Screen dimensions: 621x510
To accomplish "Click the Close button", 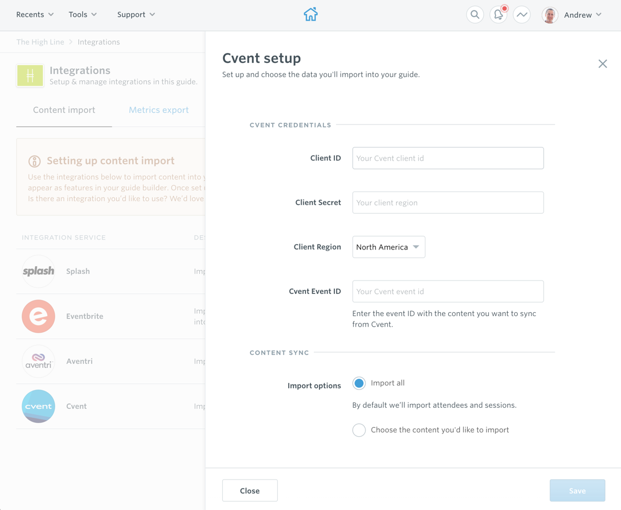I will point(250,491).
